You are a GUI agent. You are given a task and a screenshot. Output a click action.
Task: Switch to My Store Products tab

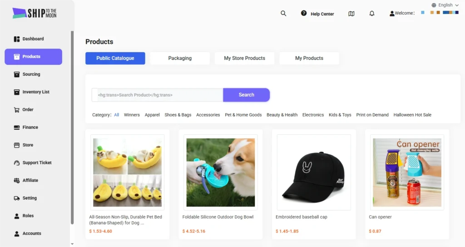click(x=244, y=58)
